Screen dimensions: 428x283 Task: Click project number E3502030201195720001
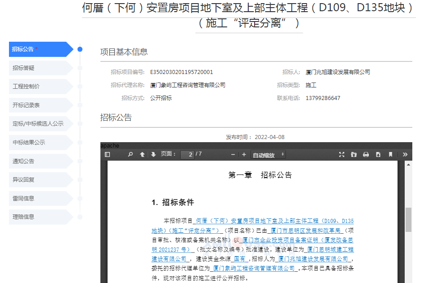point(182,72)
